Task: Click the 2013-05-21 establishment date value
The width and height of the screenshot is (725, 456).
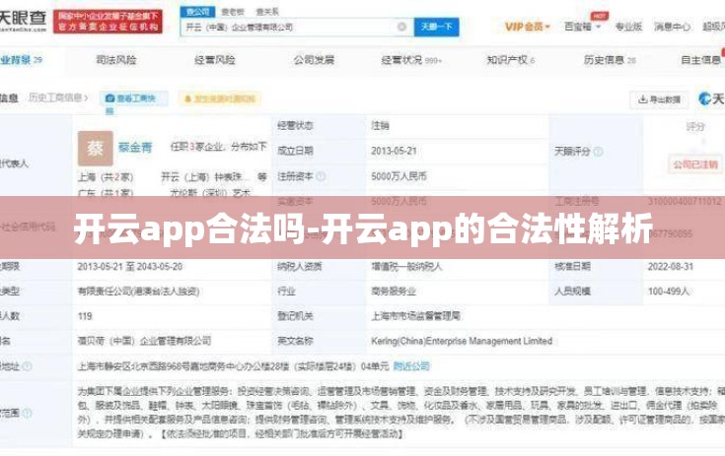Action: 394,151
